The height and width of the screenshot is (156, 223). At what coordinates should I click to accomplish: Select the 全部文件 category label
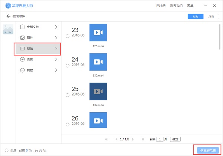pyautogui.click(x=33, y=27)
